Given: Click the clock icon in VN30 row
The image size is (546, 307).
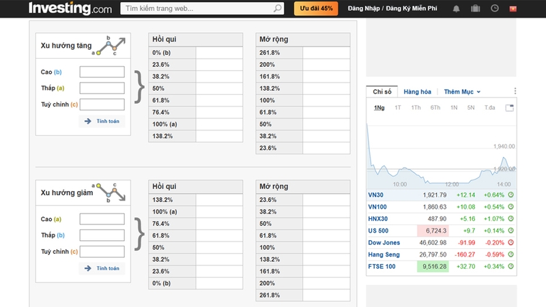Looking at the screenshot, I should (511, 195).
